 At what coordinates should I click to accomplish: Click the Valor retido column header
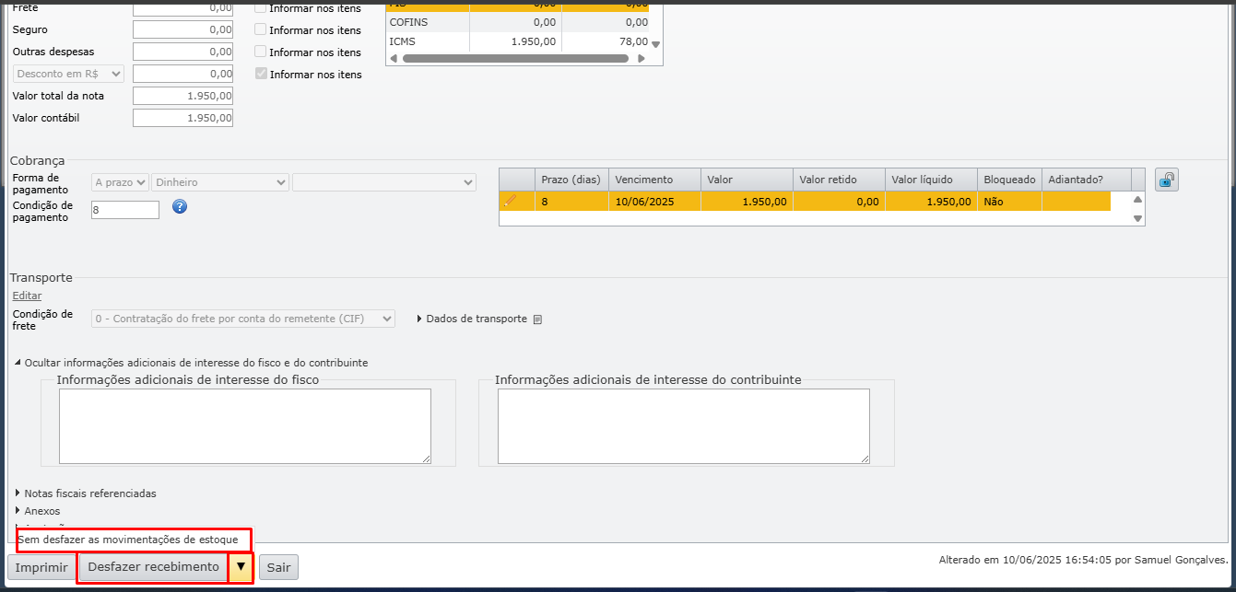point(839,180)
